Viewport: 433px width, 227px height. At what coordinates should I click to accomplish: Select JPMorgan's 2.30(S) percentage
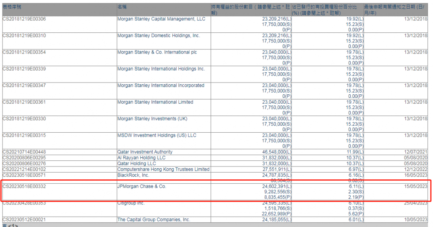point(356,192)
